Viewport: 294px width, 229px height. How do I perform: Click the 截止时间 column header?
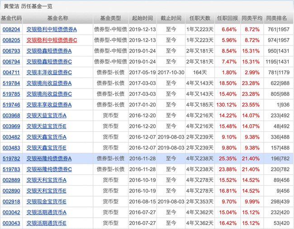(x=171, y=18)
